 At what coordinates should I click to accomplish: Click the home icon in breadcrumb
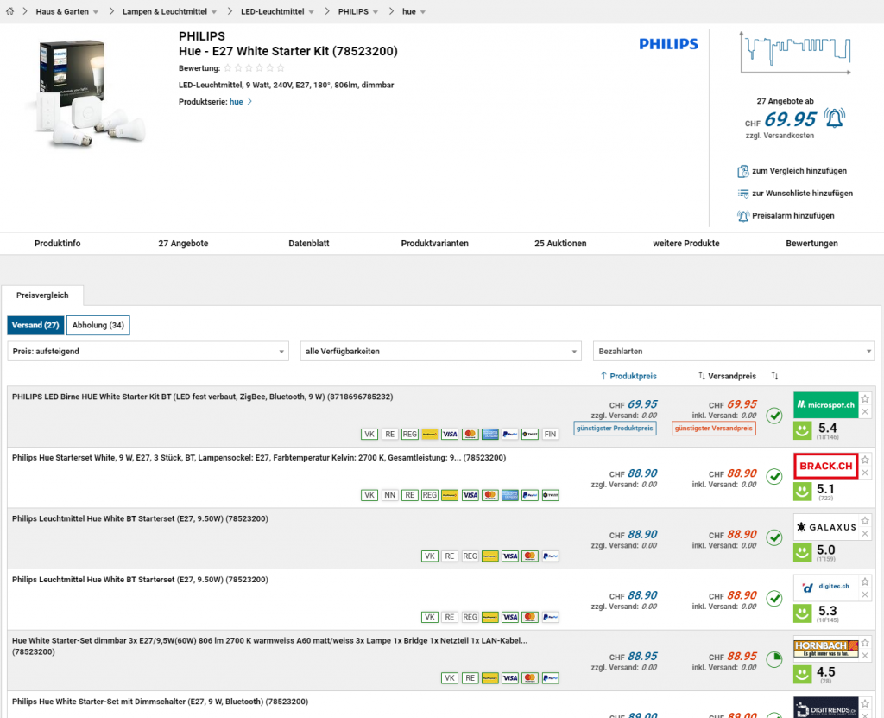[x=9, y=11]
